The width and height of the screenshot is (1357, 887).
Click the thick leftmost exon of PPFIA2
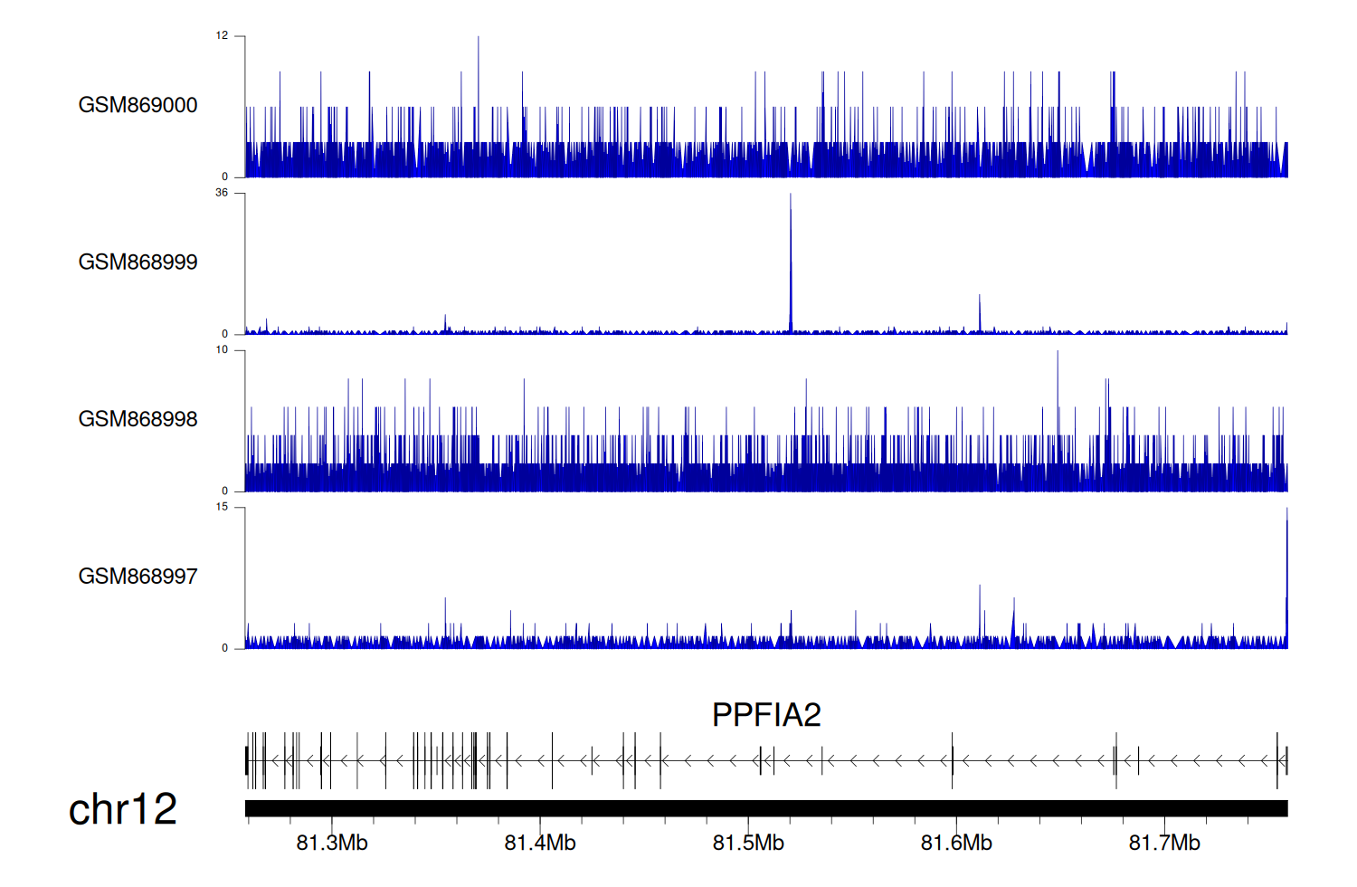[x=247, y=760]
